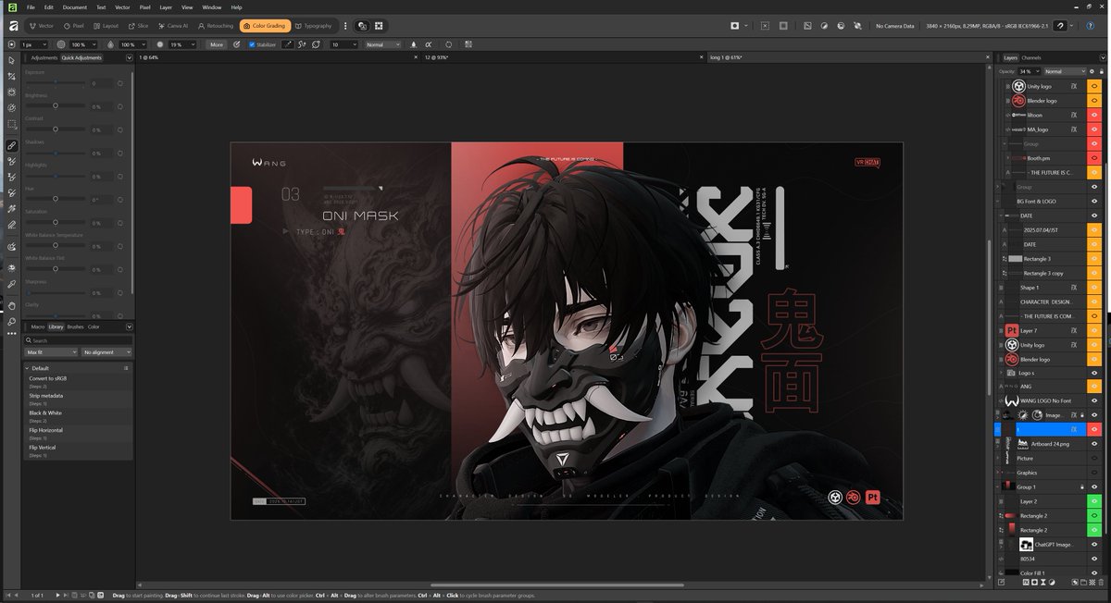Select the active Paint Brush tool
The image size is (1111, 603).
pyautogui.click(x=12, y=145)
